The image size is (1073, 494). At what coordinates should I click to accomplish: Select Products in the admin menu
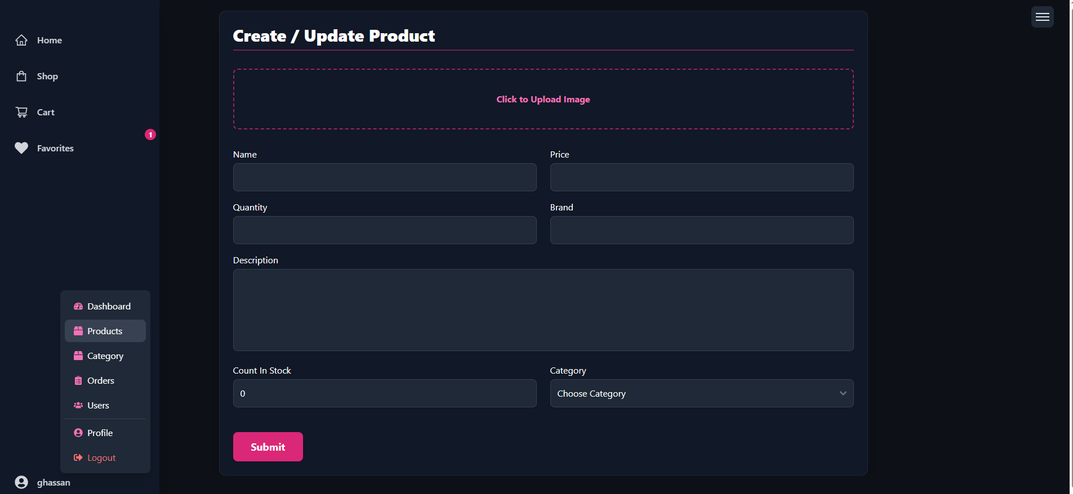click(105, 331)
